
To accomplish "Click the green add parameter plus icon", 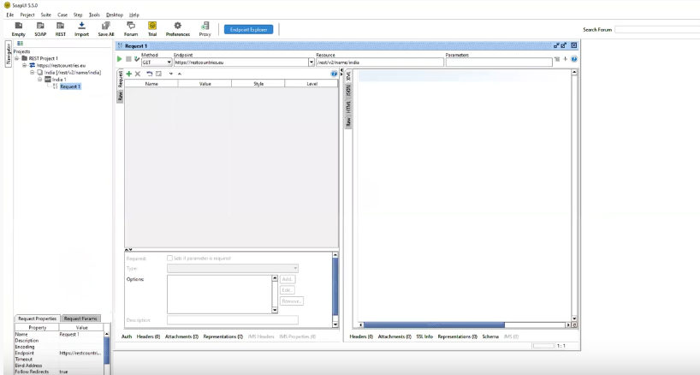I will pyautogui.click(x=128, y=74).
